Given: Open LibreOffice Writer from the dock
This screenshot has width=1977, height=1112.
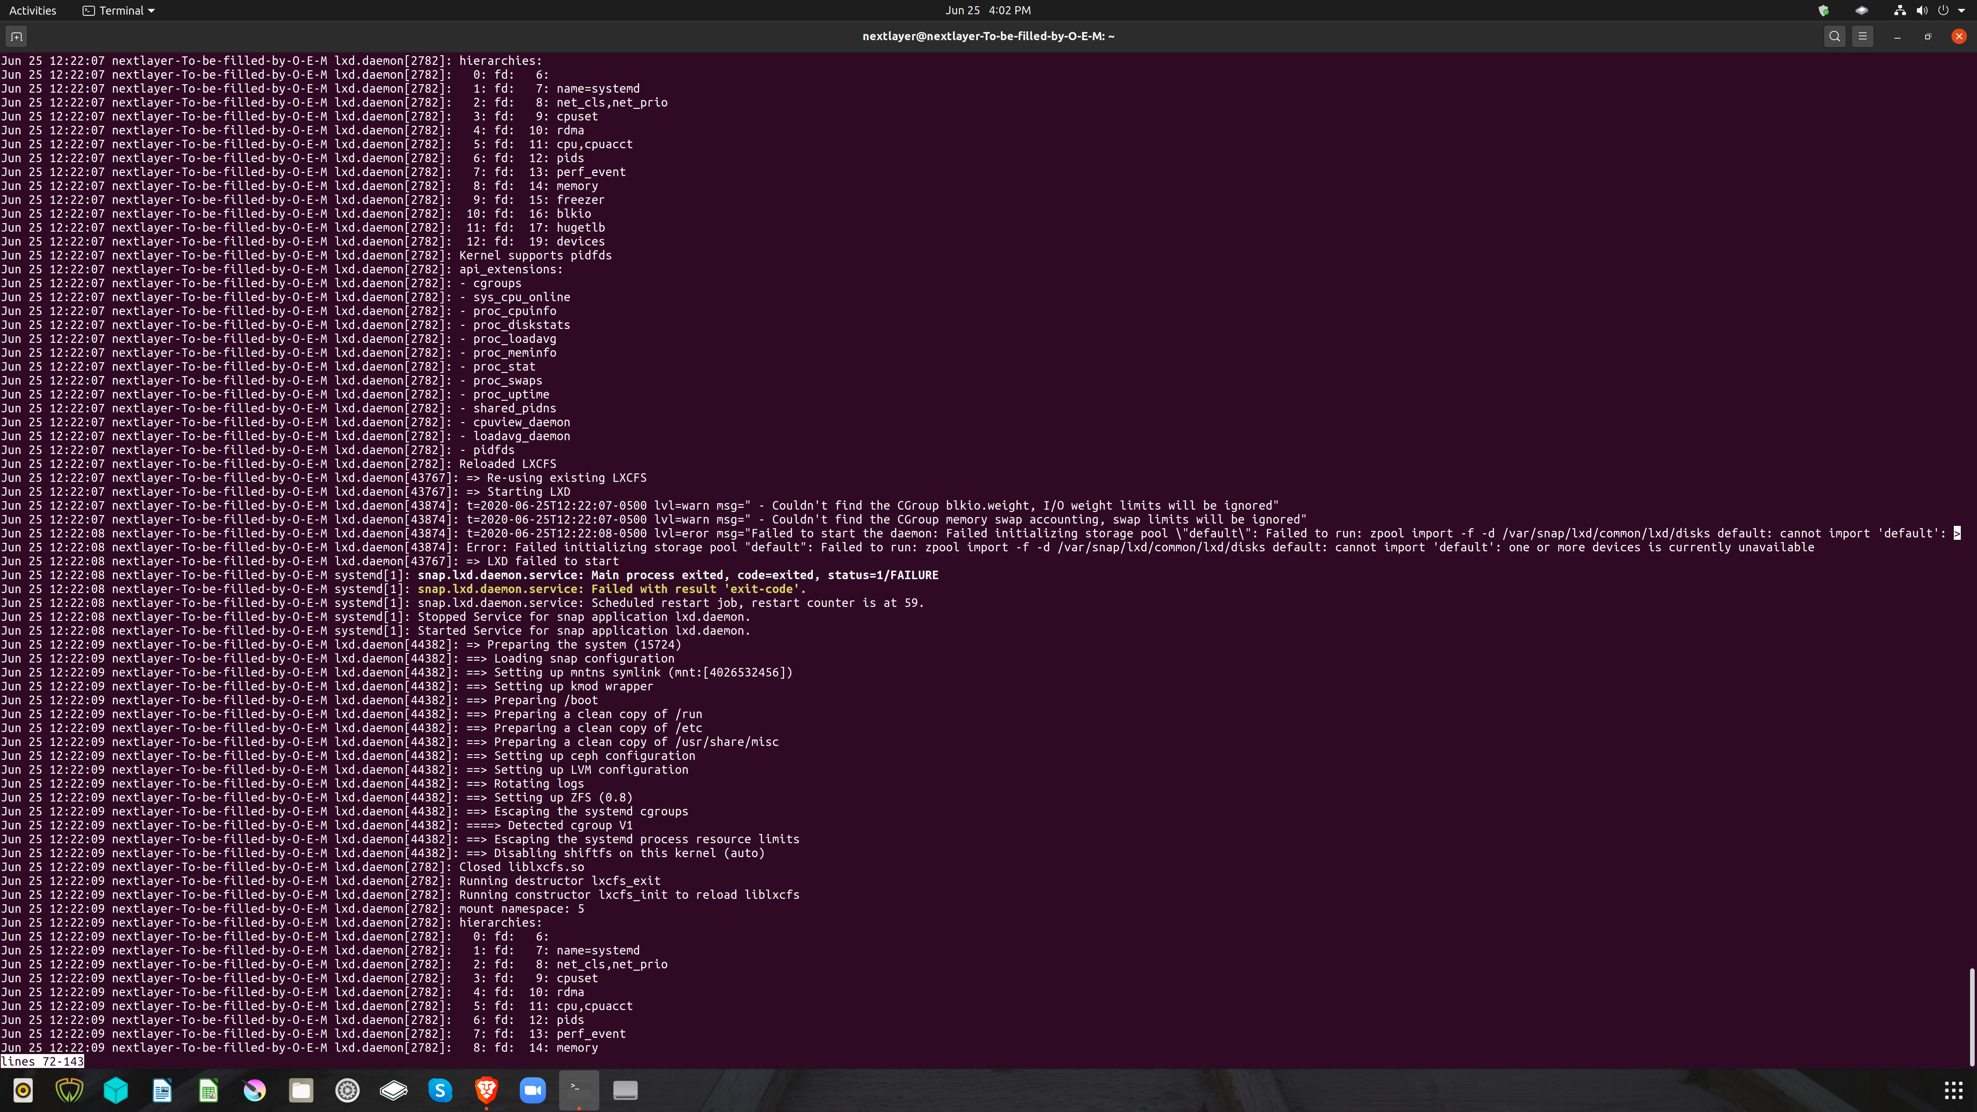Looking at the screenshot, I should (162, 1090).
